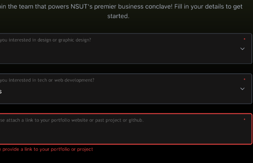The width and height of the screenshot is (253, 163).
Task: Open the design or graphic design select field
Action: point(126,48)
